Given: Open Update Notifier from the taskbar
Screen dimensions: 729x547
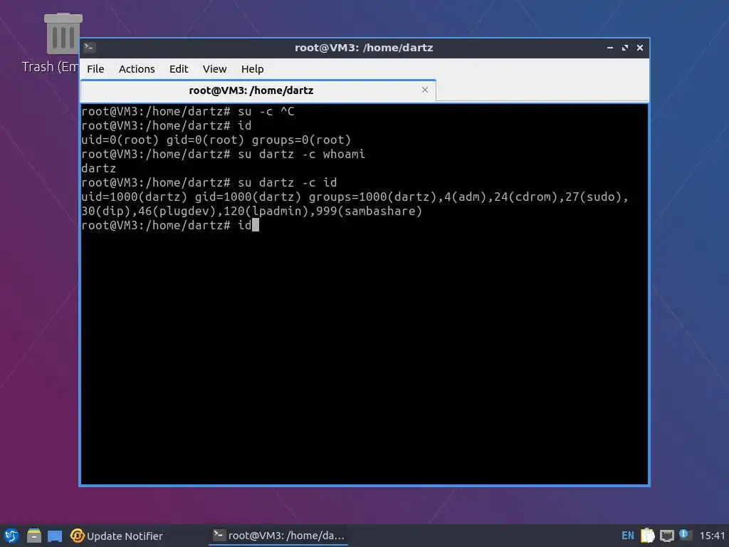Looking at the screenshot, I should [x=116, y=536].
